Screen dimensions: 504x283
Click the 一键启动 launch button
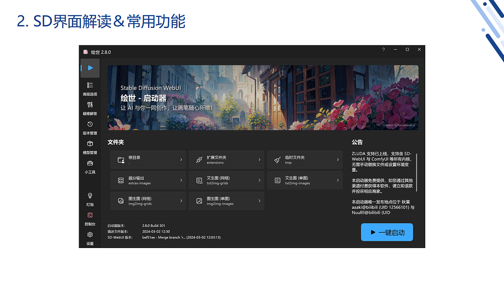(387, 232)
